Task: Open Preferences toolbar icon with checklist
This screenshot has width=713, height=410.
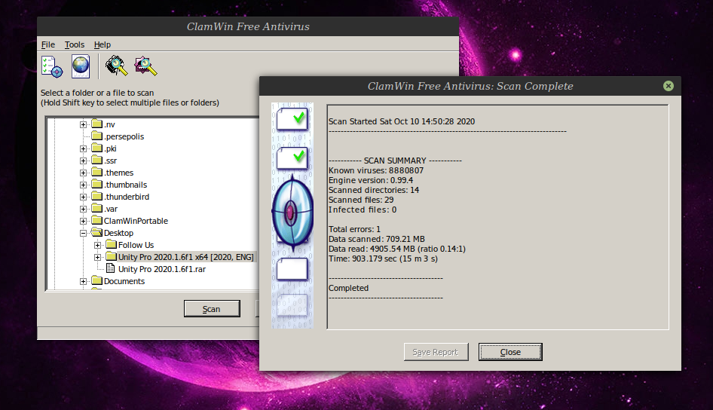Action: (52, 66)
